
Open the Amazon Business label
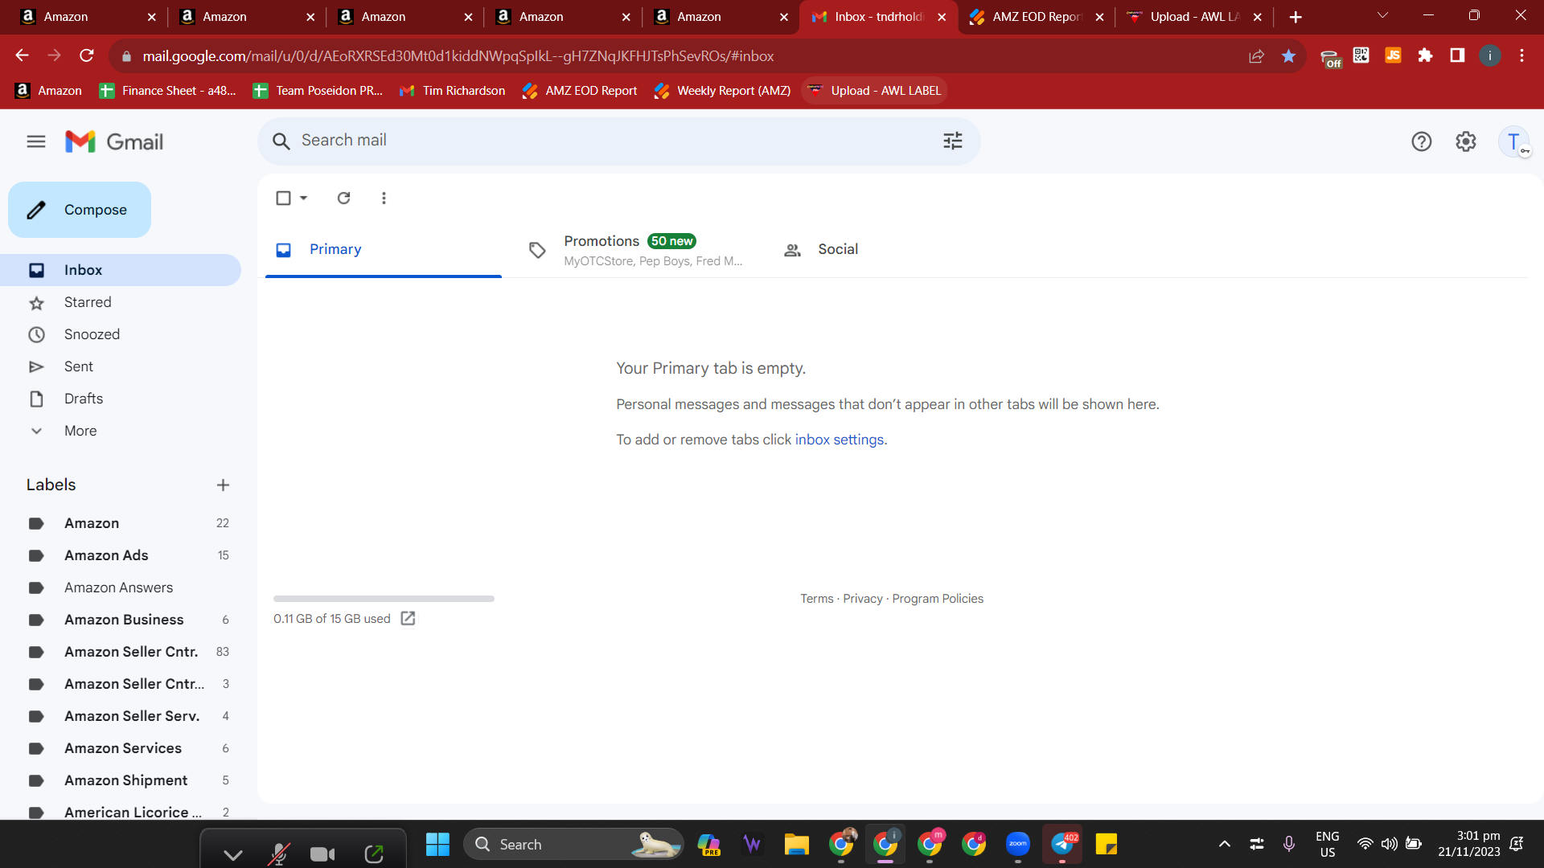[x=121, y=620]
